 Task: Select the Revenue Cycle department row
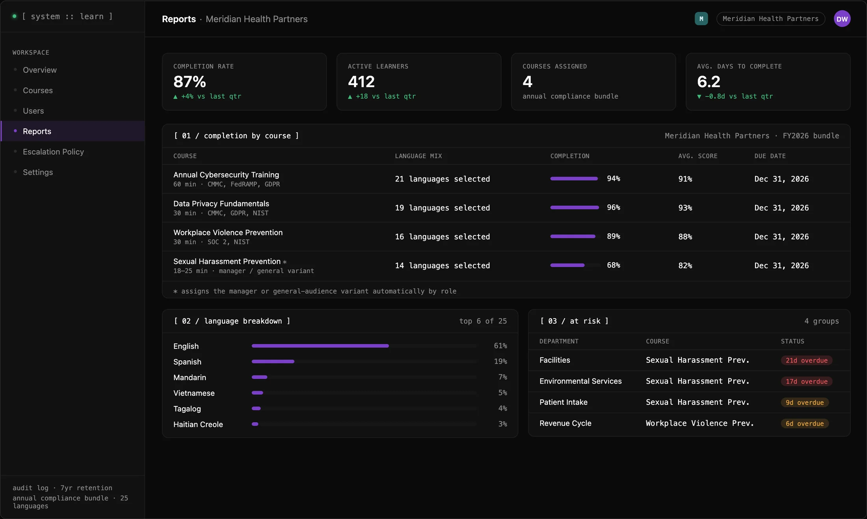point(689,423)
